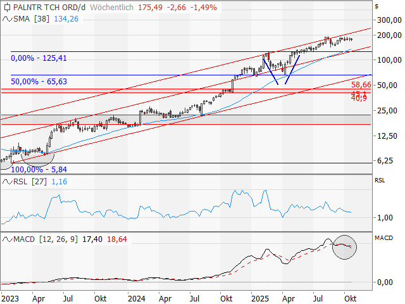Select the circled MACD crossover marker

click(x=345, y=246)
